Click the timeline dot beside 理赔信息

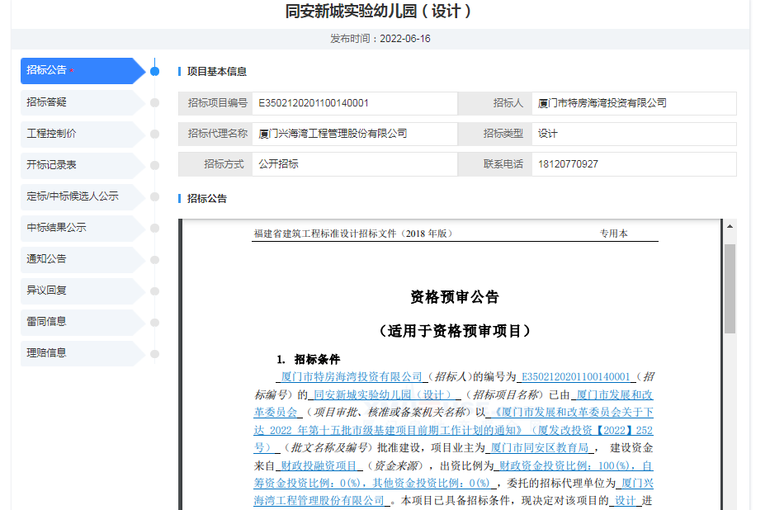click(x=154, y=353)
